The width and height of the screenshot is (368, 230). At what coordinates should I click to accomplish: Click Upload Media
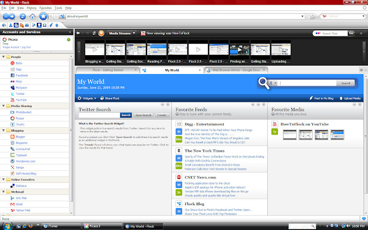point(350,98)
